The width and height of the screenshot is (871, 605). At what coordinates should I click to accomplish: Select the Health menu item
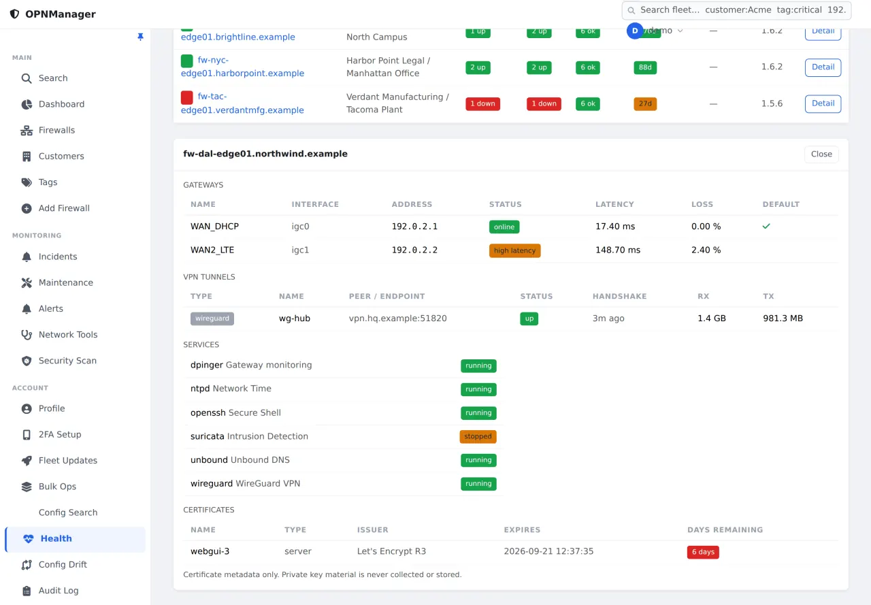pyautogui.click(x=75, y=538)
